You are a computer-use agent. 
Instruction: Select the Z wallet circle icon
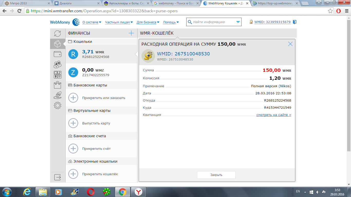click(73, 72)
